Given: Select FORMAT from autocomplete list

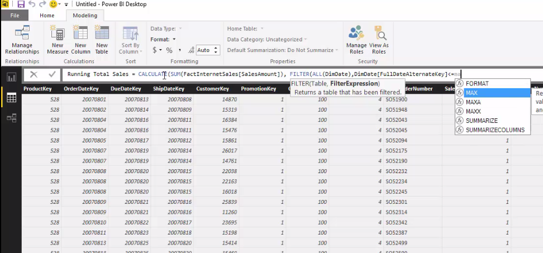Looking at the screenshot, I should coord(492,84).
